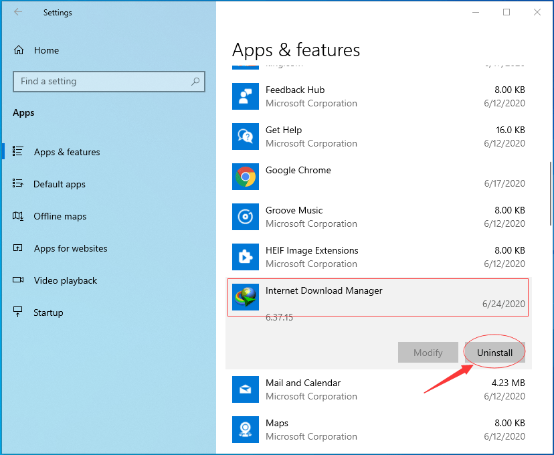Viewport: 554px width, 455px height.
Task: Select the Video playback camera icon
Action: coord(18,280)
